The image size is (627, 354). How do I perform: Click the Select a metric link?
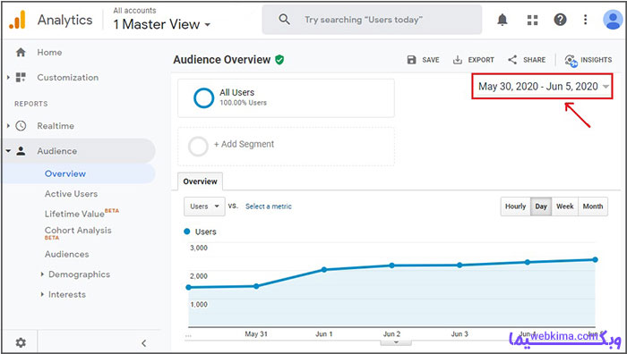(x=269, y=206)
